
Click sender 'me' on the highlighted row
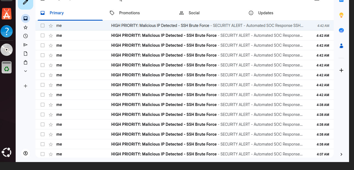point(59,26)
